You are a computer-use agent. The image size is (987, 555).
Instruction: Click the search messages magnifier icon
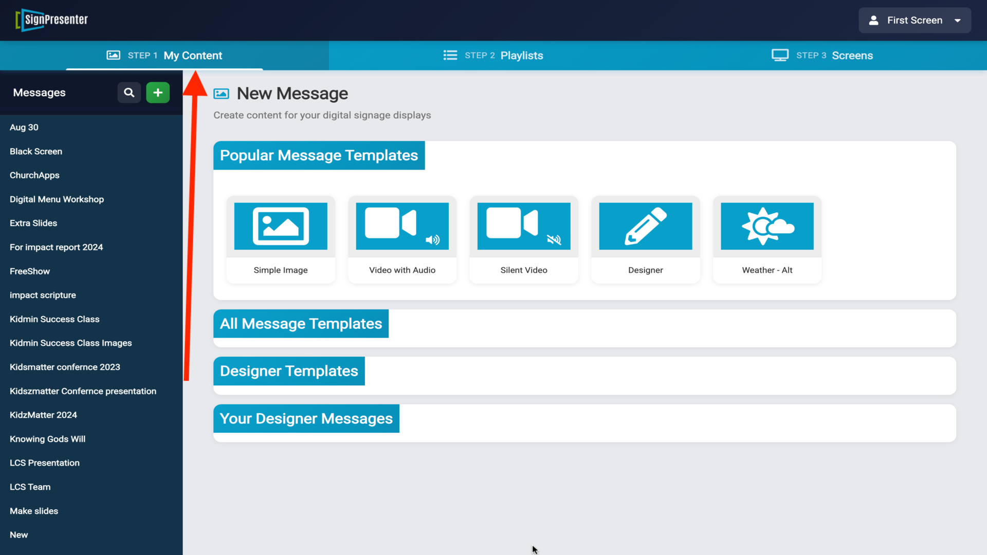[x=129, y=92]
